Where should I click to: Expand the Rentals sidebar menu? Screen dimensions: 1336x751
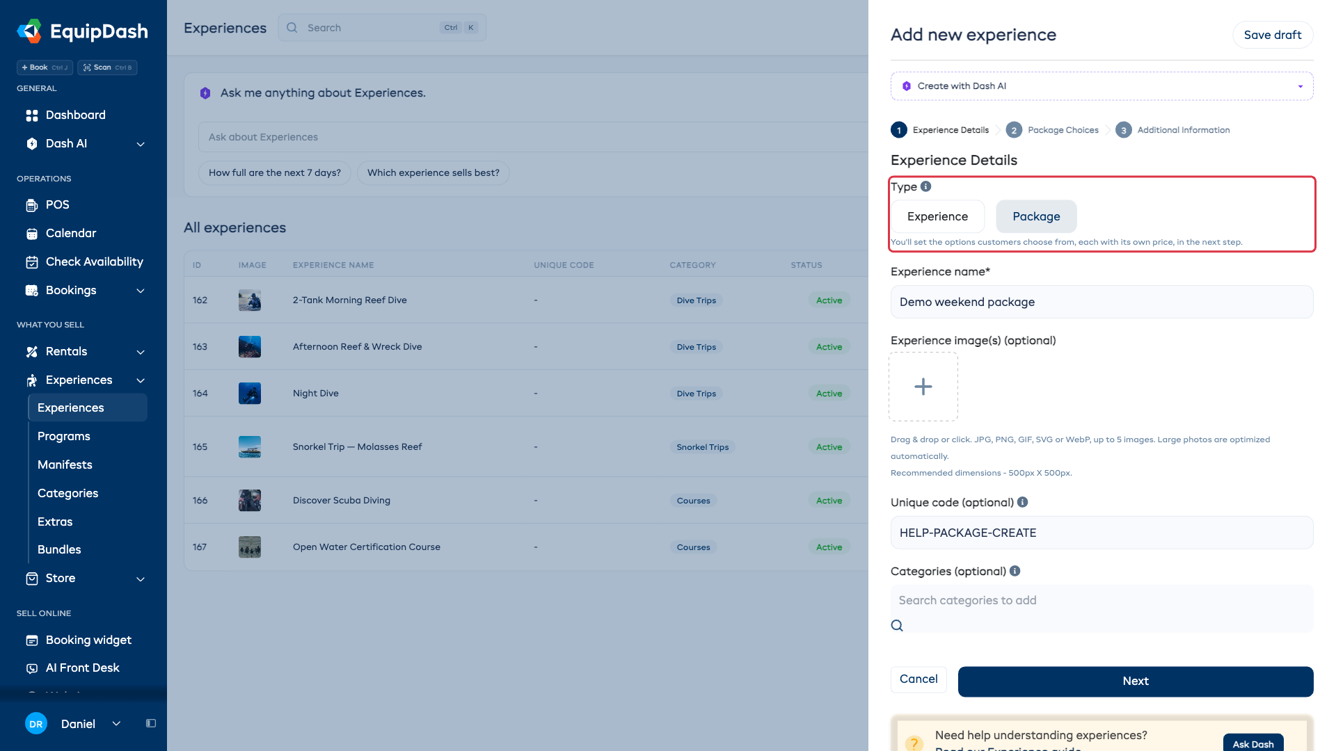click(x=141, y=352)
